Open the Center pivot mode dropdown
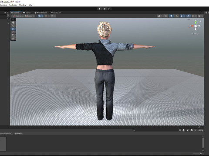This screenshot has width=209, height=156. [18, 16]
